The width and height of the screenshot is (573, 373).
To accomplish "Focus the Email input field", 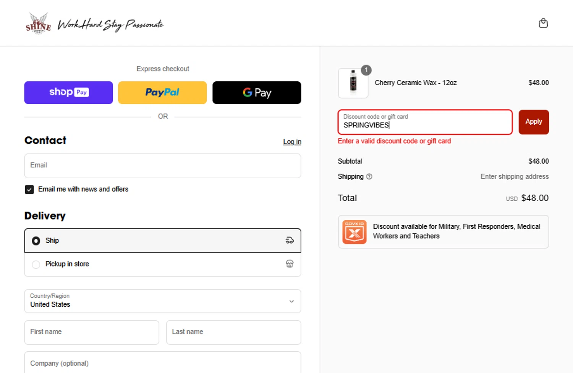I will click(x=163, y=166).
